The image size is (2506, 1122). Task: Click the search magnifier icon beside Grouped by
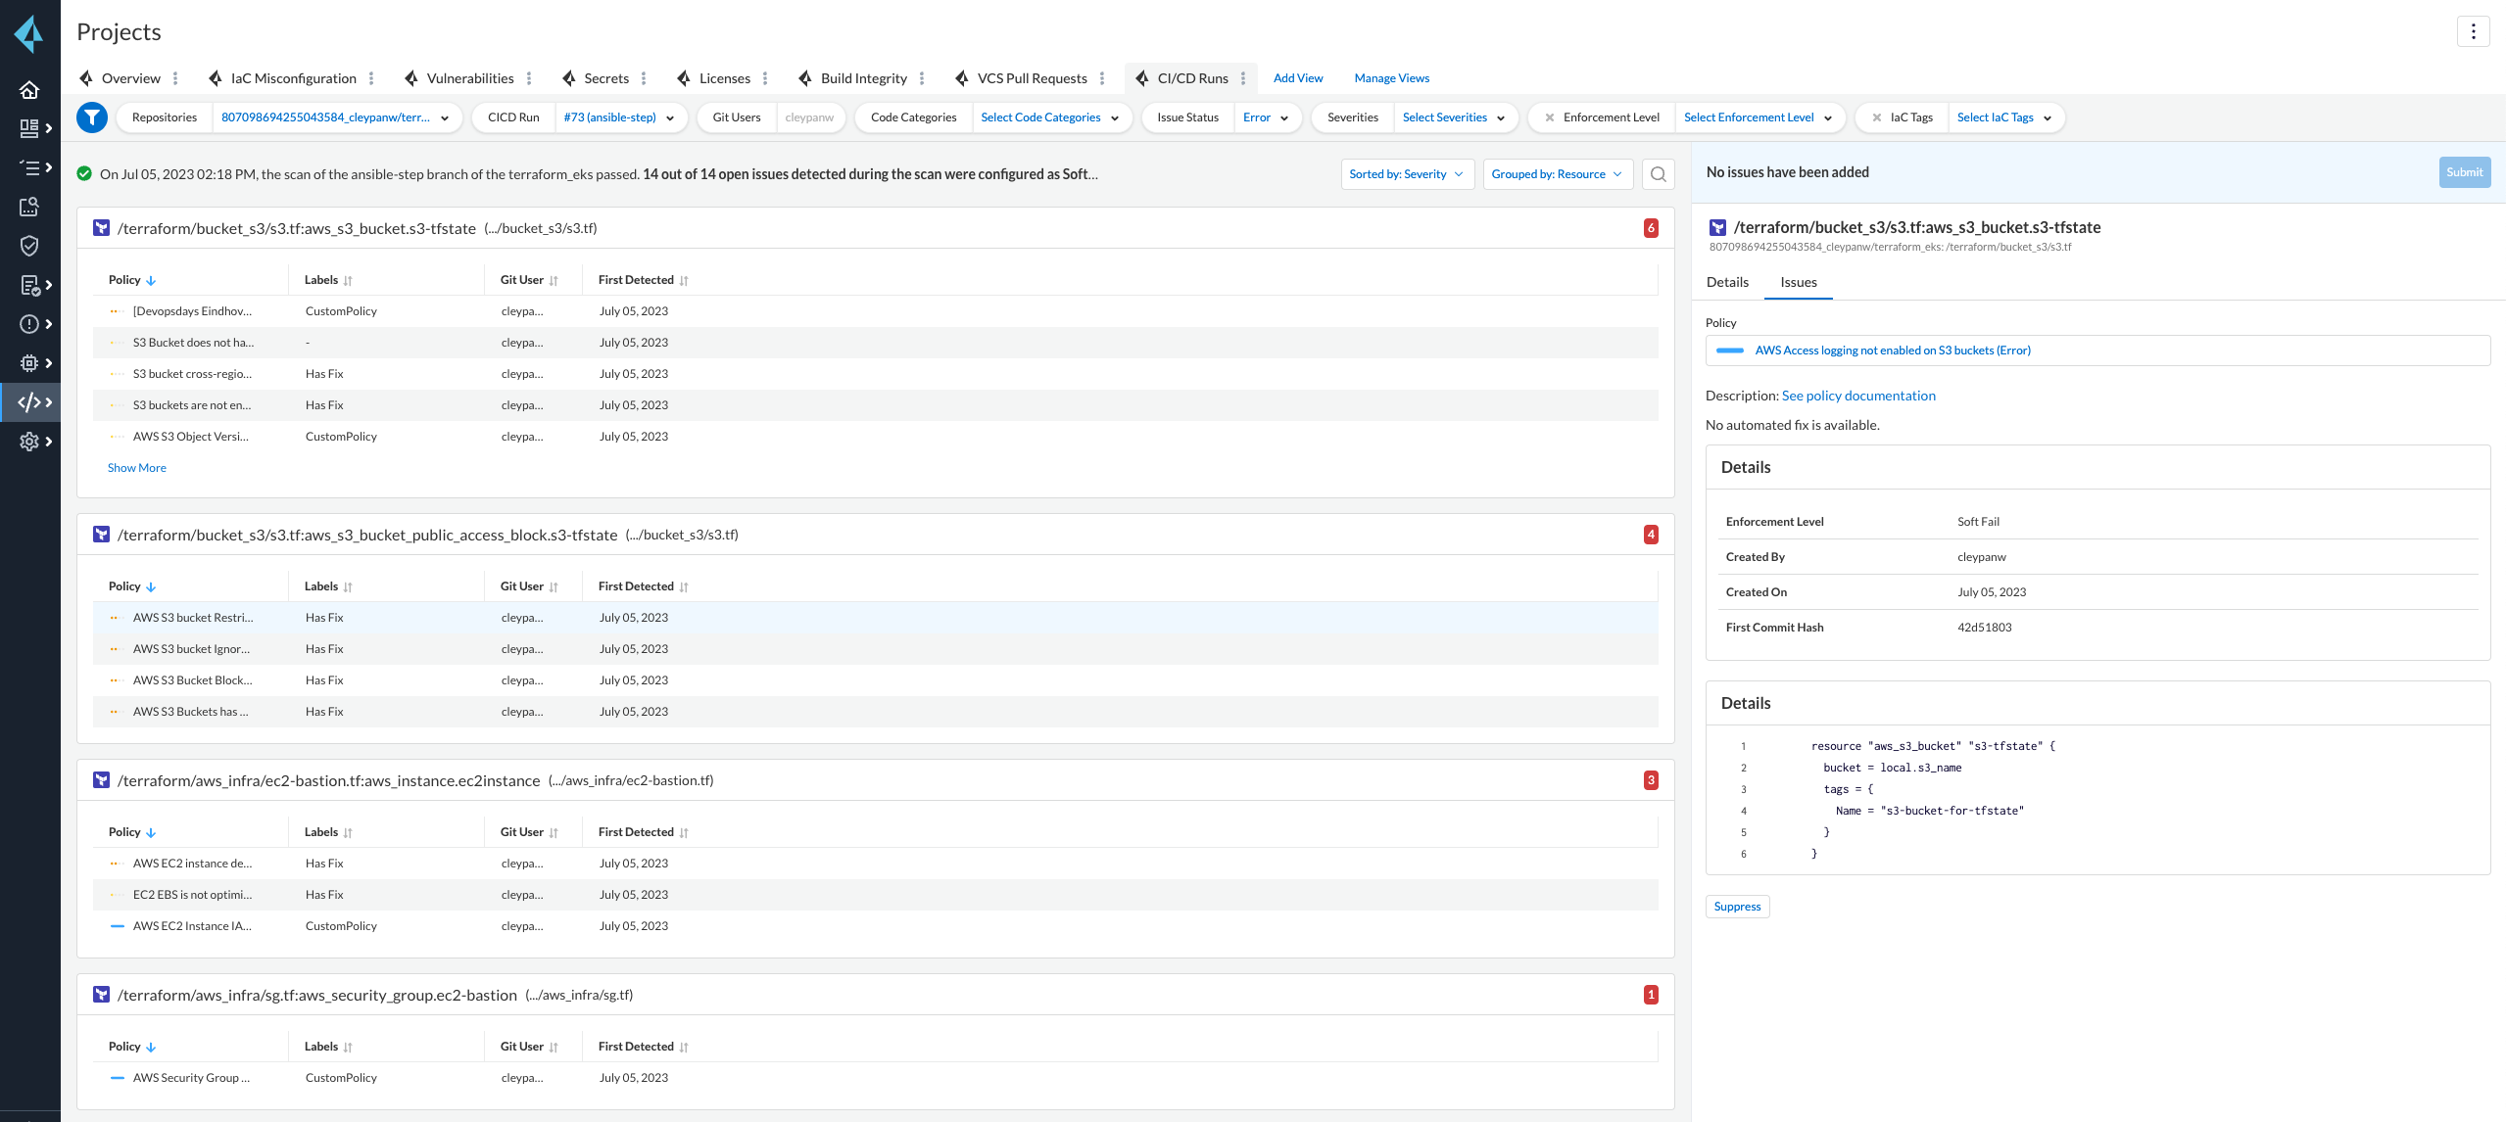tap(1658, 174)
